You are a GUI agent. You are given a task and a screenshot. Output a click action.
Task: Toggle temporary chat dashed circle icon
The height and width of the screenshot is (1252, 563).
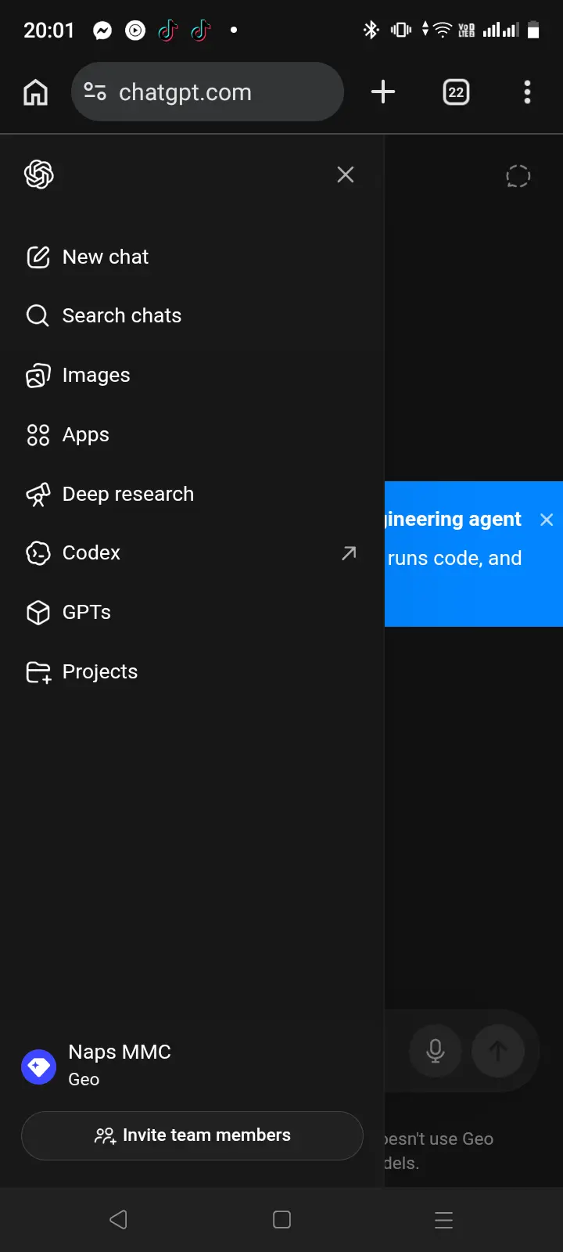pos(518,176)
